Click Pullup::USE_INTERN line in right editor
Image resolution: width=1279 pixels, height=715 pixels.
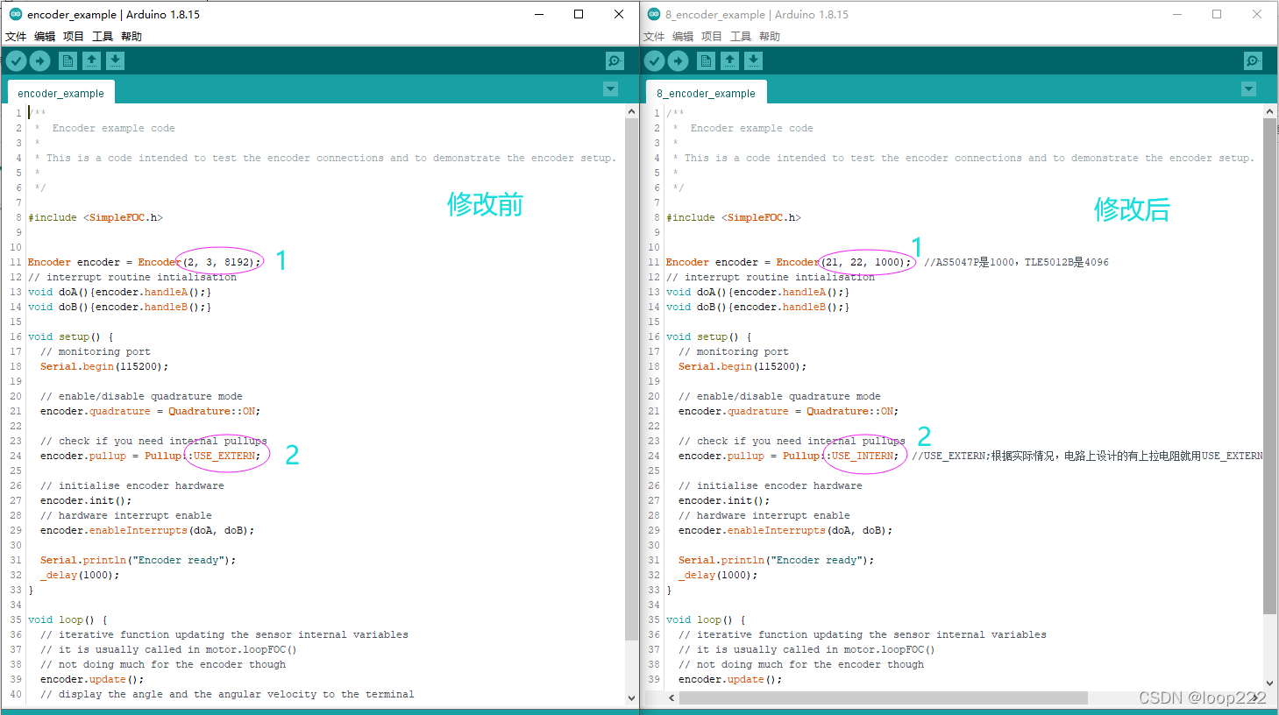click(788, 456)
